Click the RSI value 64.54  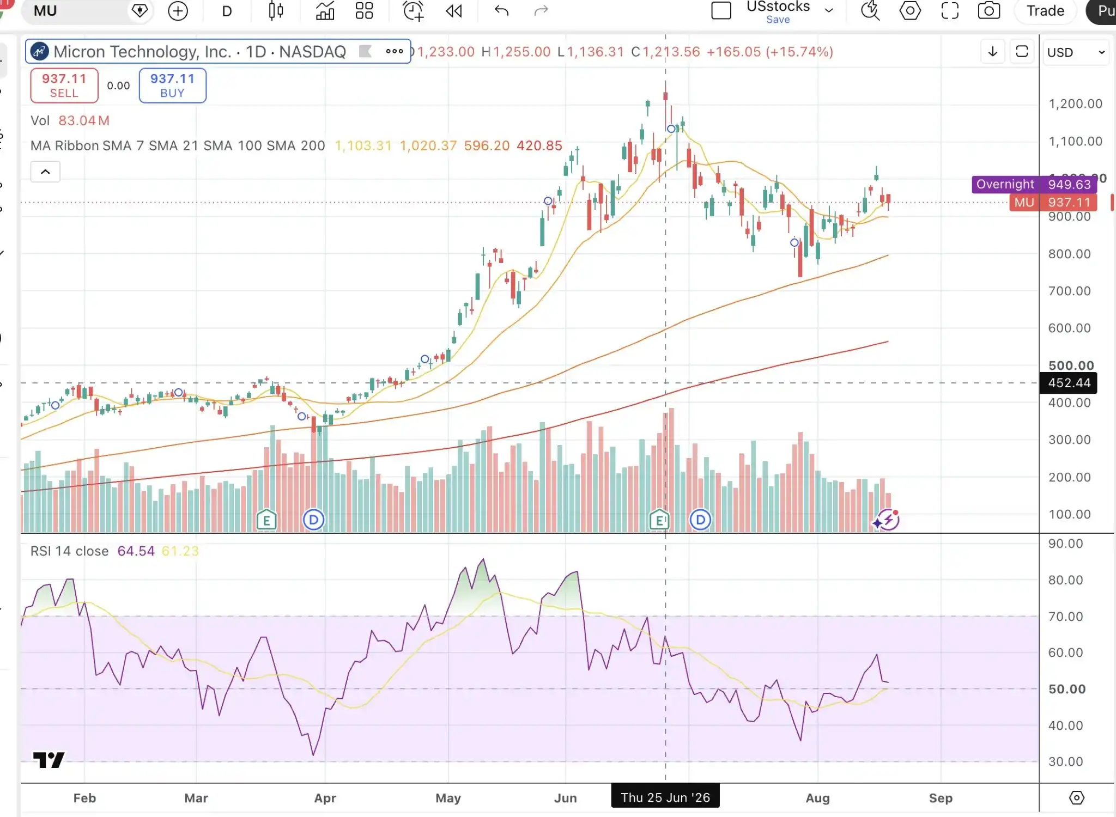136,551
